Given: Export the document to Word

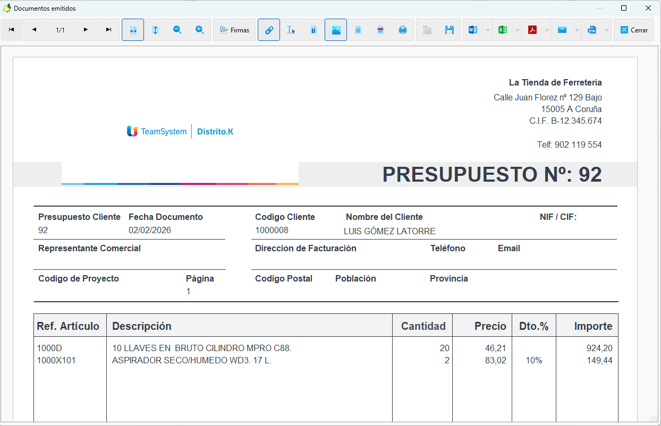Looking at the screenshot, I should [x=473, y=30].
